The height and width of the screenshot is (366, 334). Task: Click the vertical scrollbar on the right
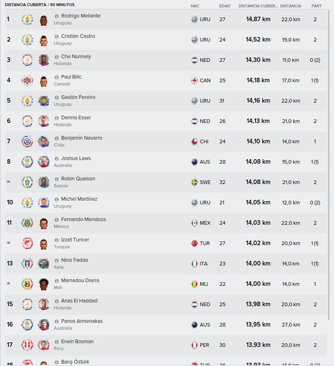328,164
